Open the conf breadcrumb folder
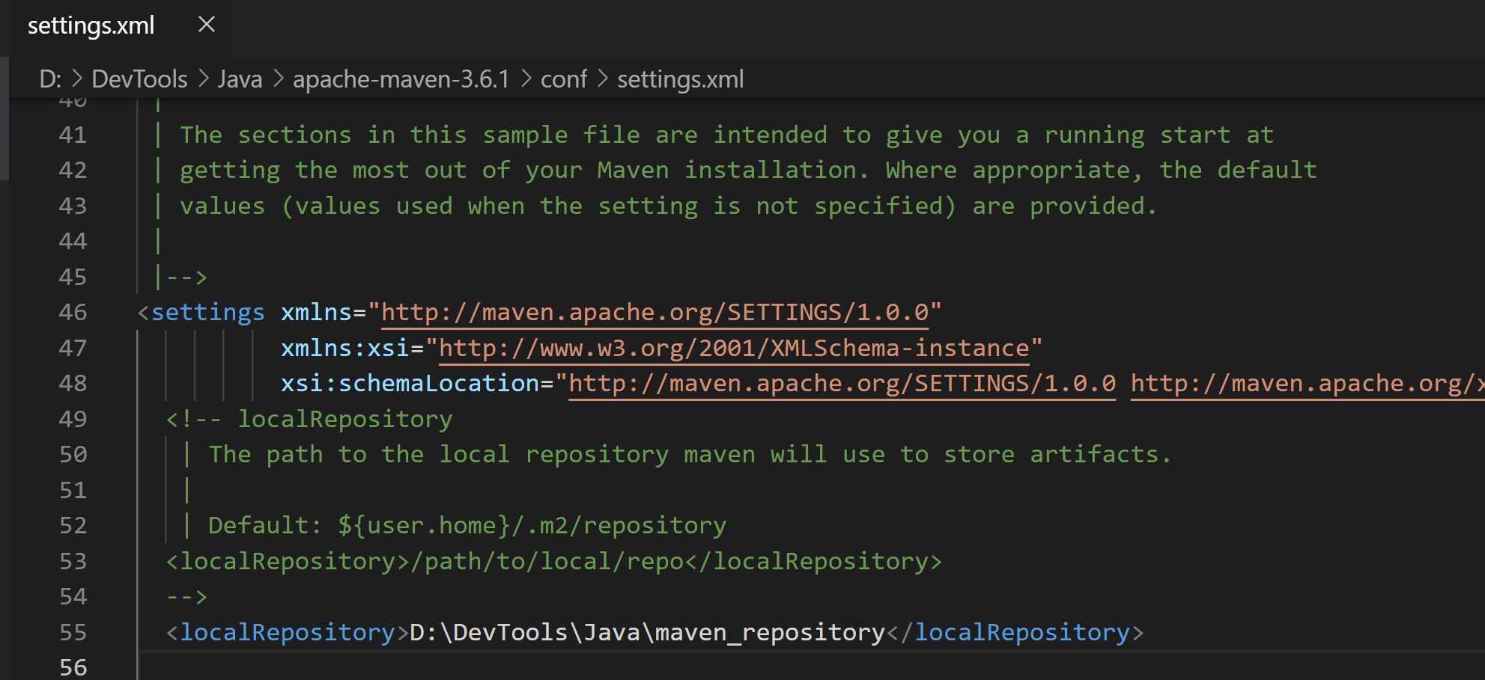This screenshot has width=1485, height=680. (x=563, y=79)
